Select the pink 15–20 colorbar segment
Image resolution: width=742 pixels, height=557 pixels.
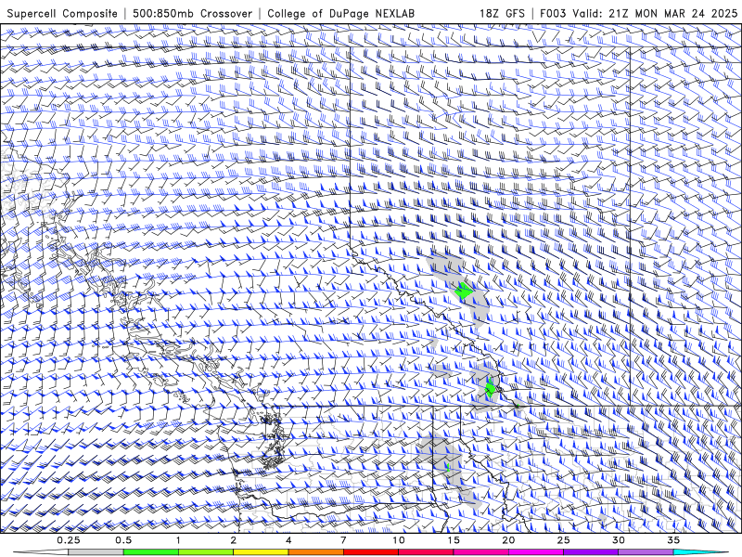[x=480, y=552]
